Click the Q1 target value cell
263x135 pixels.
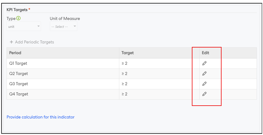124,63
